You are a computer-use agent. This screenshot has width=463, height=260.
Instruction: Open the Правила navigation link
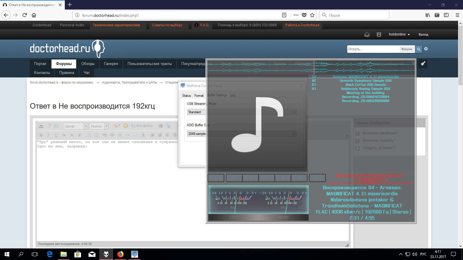click(67, 73)
